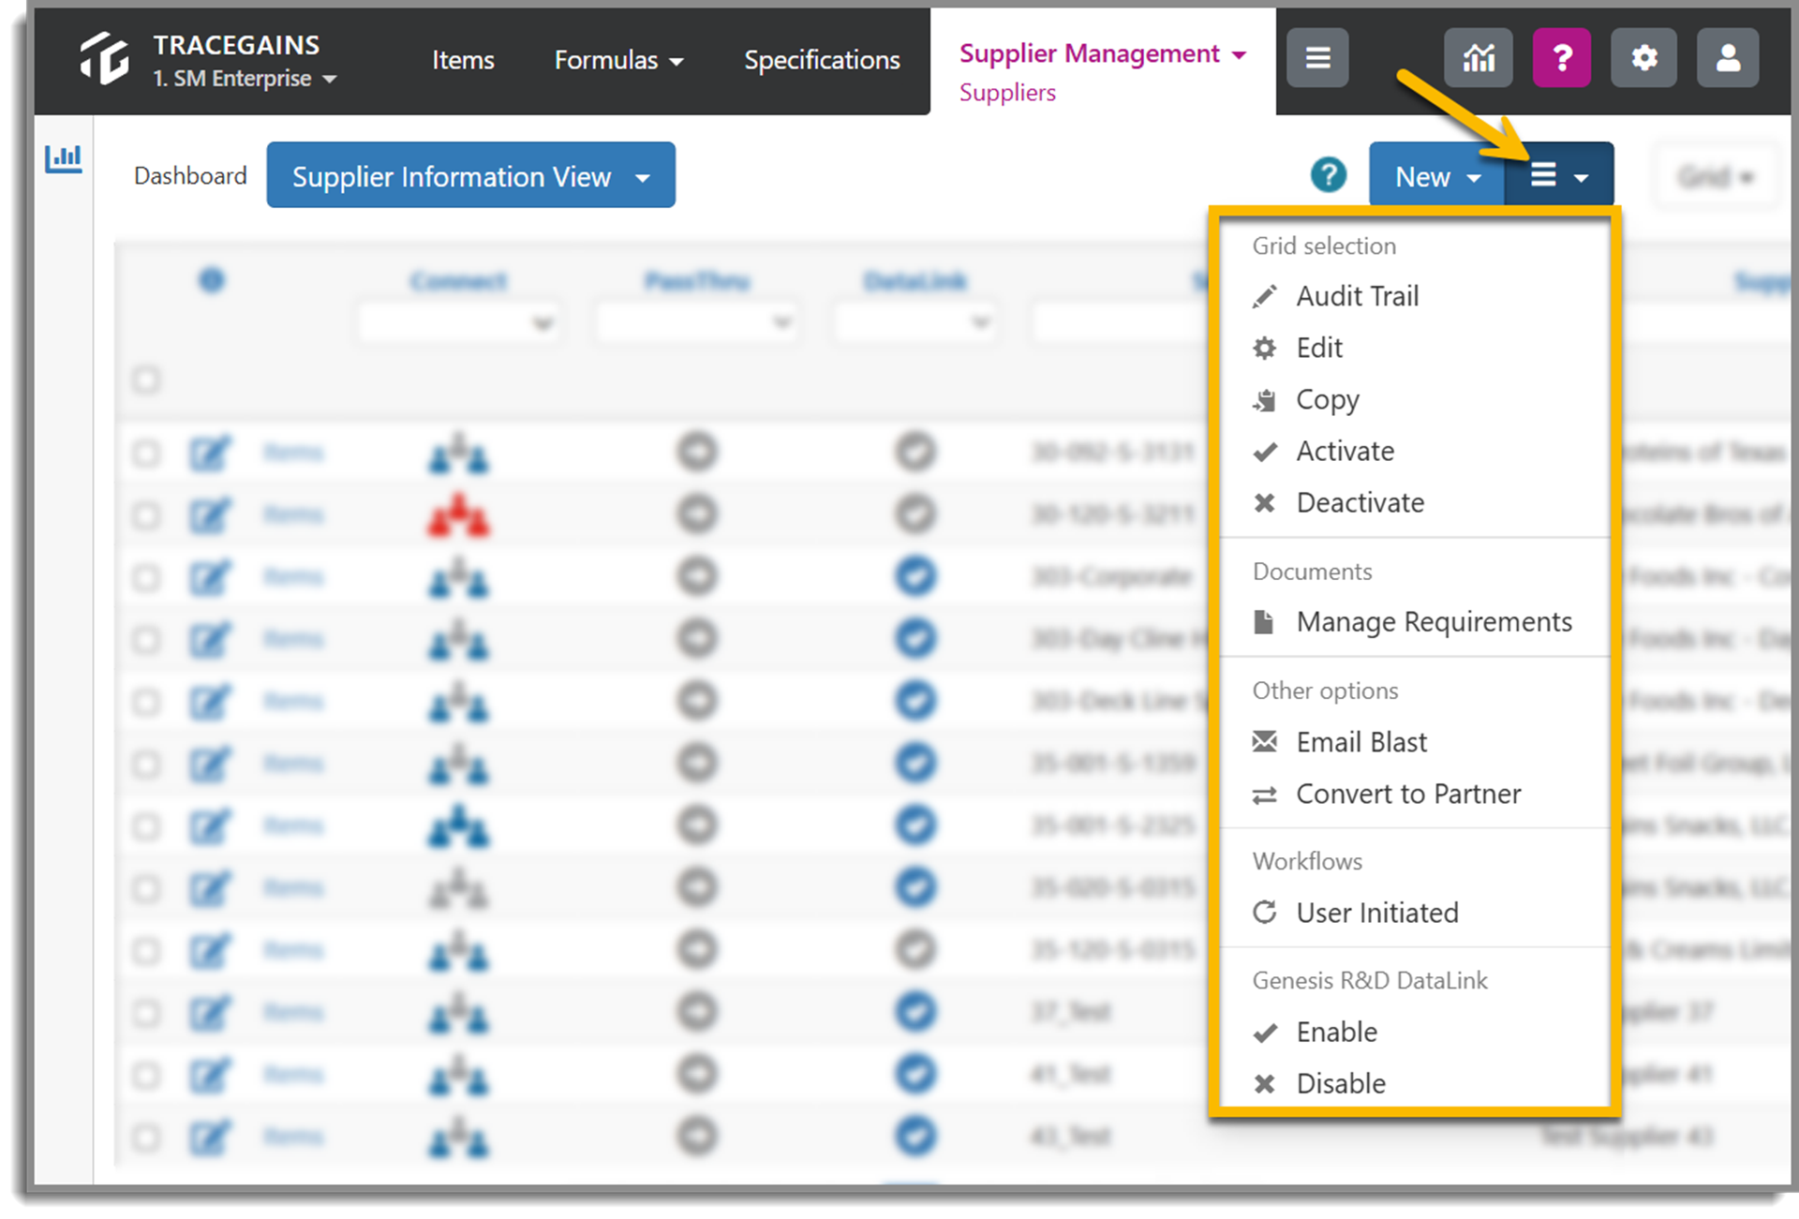The width and height of the screenshot is (1799, 1219).
Task: Click the TraceGains logo icon
Action: coord(104,58)
